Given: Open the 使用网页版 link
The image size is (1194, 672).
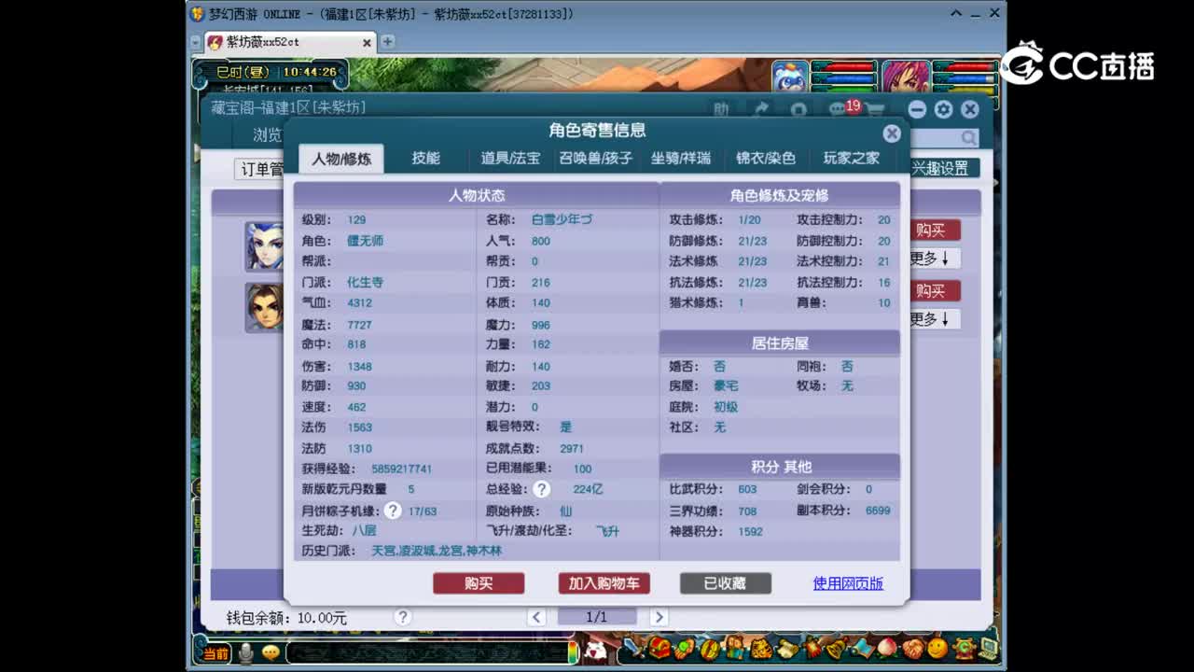Looking at the screenshot, I should pos(848,583).
